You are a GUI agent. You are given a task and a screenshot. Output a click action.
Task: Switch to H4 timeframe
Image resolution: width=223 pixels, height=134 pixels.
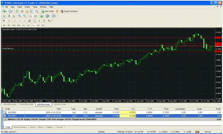click(x=28, y=25)
